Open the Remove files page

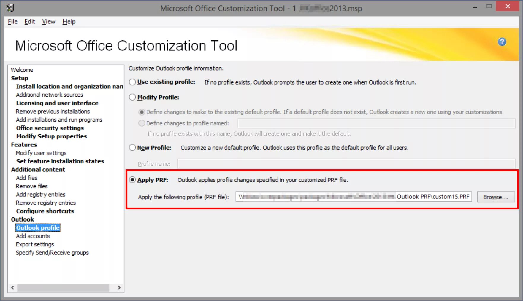pyautogui.click(x=32, y=186)
